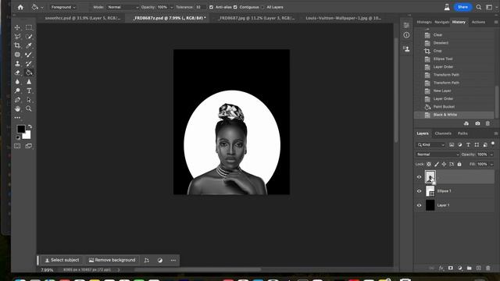Screen dimensions: 500x281
Task: Select the Path Selection tool
Action: pyautogui.click(x=29, y=100)
